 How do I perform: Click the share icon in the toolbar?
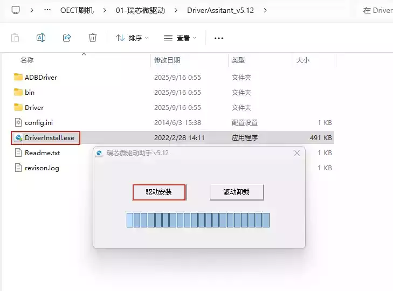[67, 38]
